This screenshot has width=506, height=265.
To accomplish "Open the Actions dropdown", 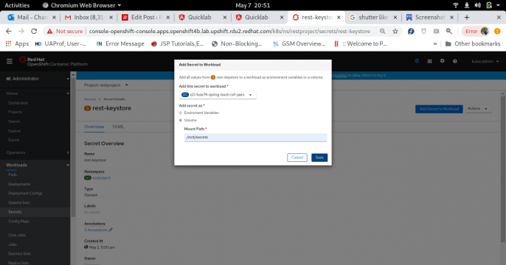I will pos(478,109).
